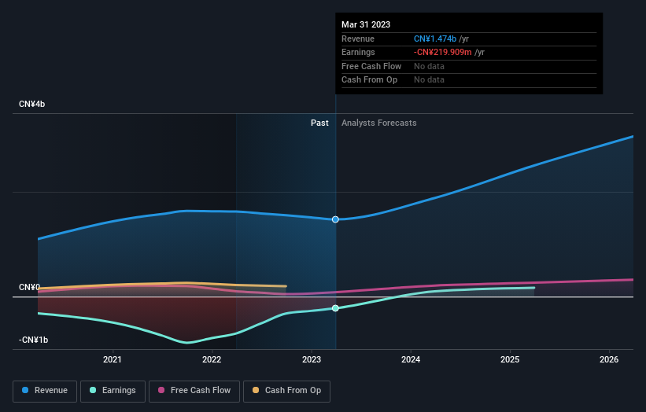
Task: Click the Revenue tooltip row label
Action: 358,39
